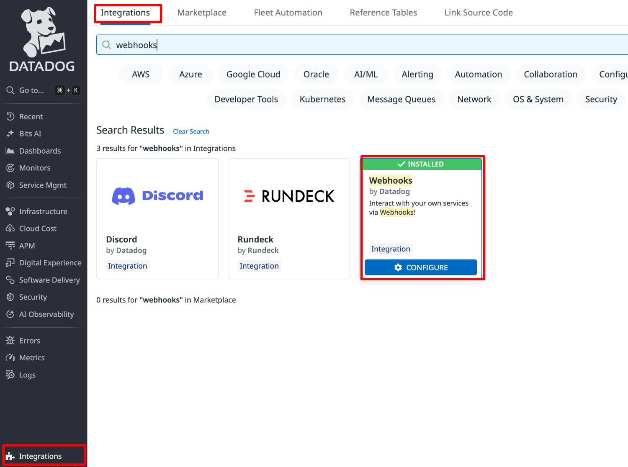628x467 pixels.
Task: Click the Integration tag on Webhooks card
Action: (391, 249)
